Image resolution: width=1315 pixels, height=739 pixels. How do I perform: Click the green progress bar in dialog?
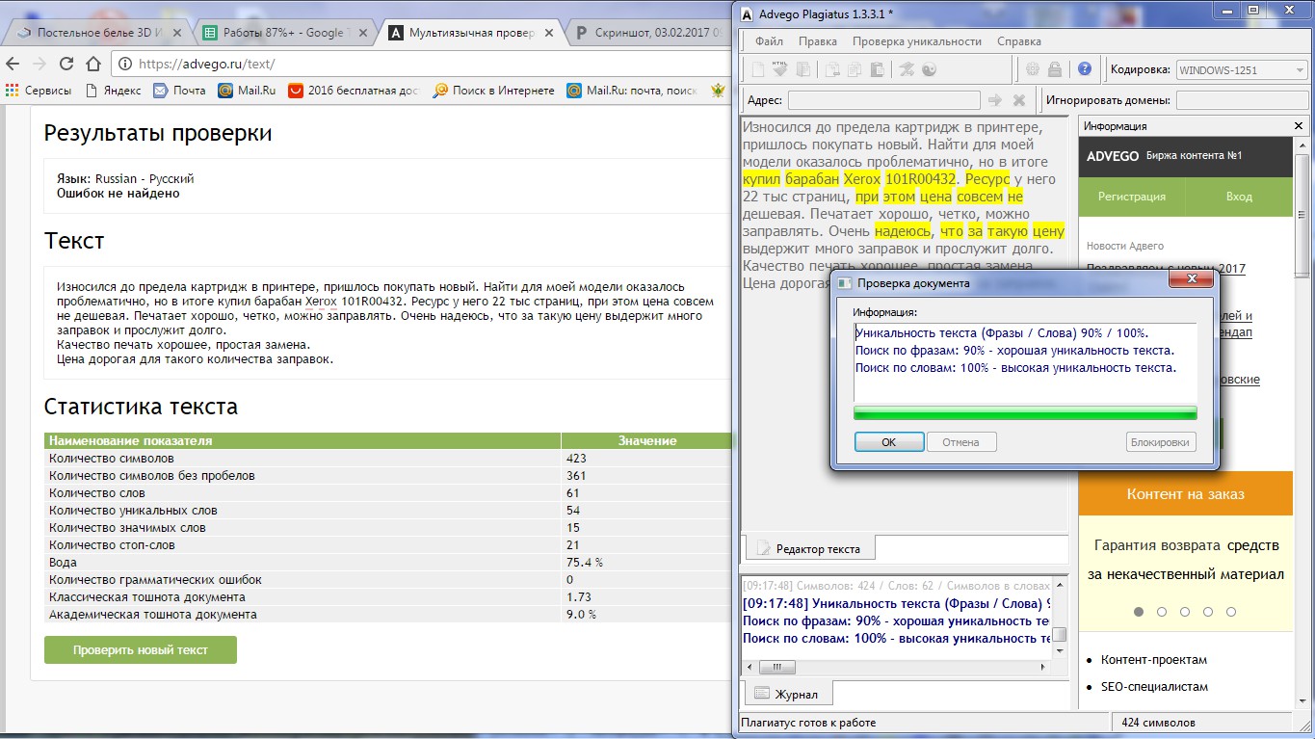pos(1025,413)
